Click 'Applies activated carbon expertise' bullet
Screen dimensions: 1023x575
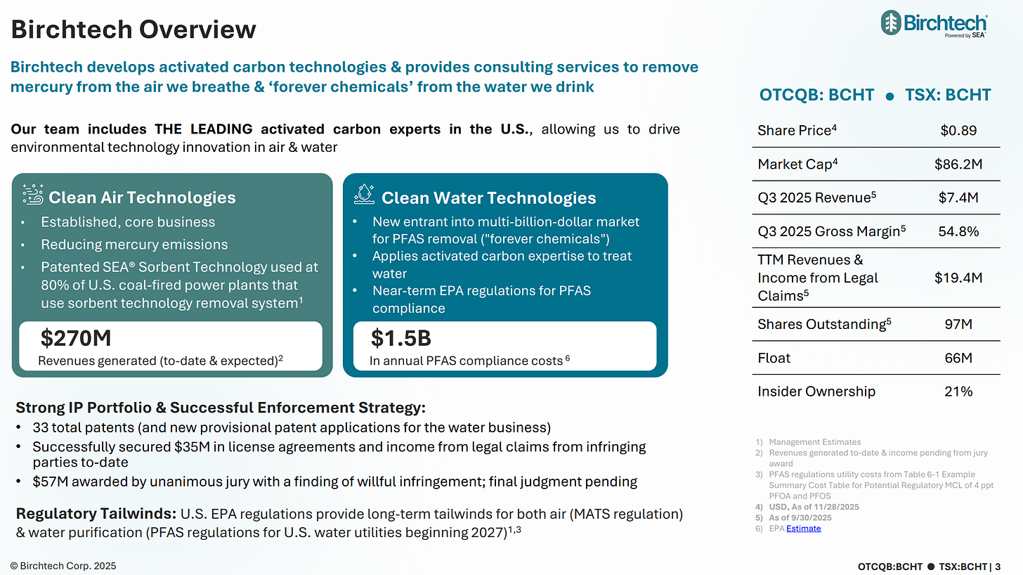pos(502,264)
